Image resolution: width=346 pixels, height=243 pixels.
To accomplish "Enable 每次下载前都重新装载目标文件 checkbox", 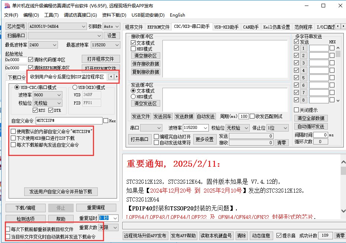I will (x=8, y=229).
